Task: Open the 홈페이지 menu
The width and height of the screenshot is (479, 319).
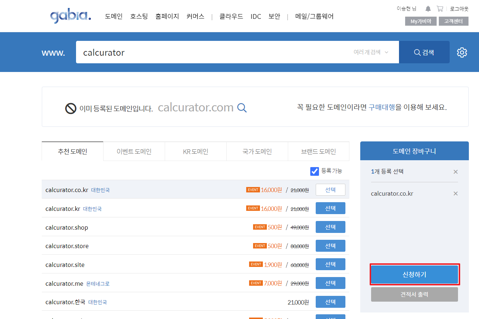Action: [167, 16]
